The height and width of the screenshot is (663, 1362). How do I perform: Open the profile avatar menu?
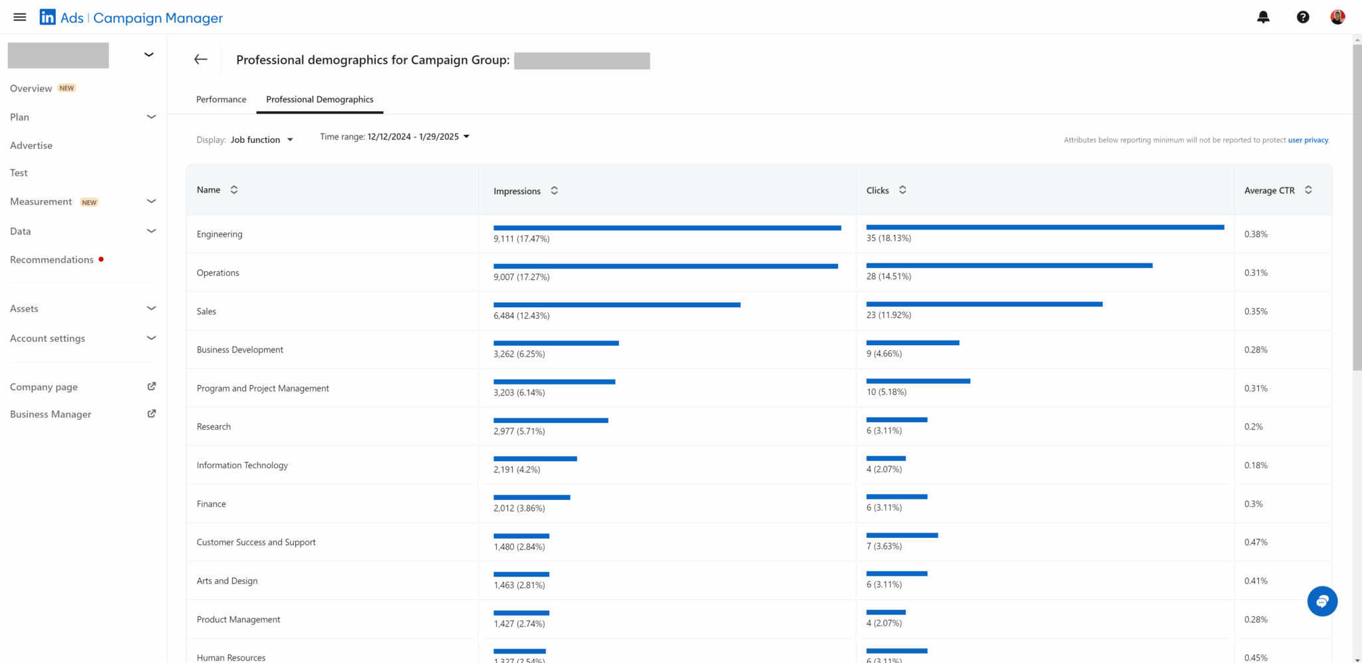click(x=1337, y=17)
